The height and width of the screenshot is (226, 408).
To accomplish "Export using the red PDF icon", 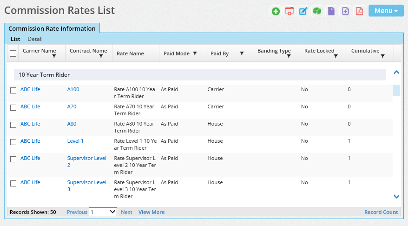I will [359, 11].
